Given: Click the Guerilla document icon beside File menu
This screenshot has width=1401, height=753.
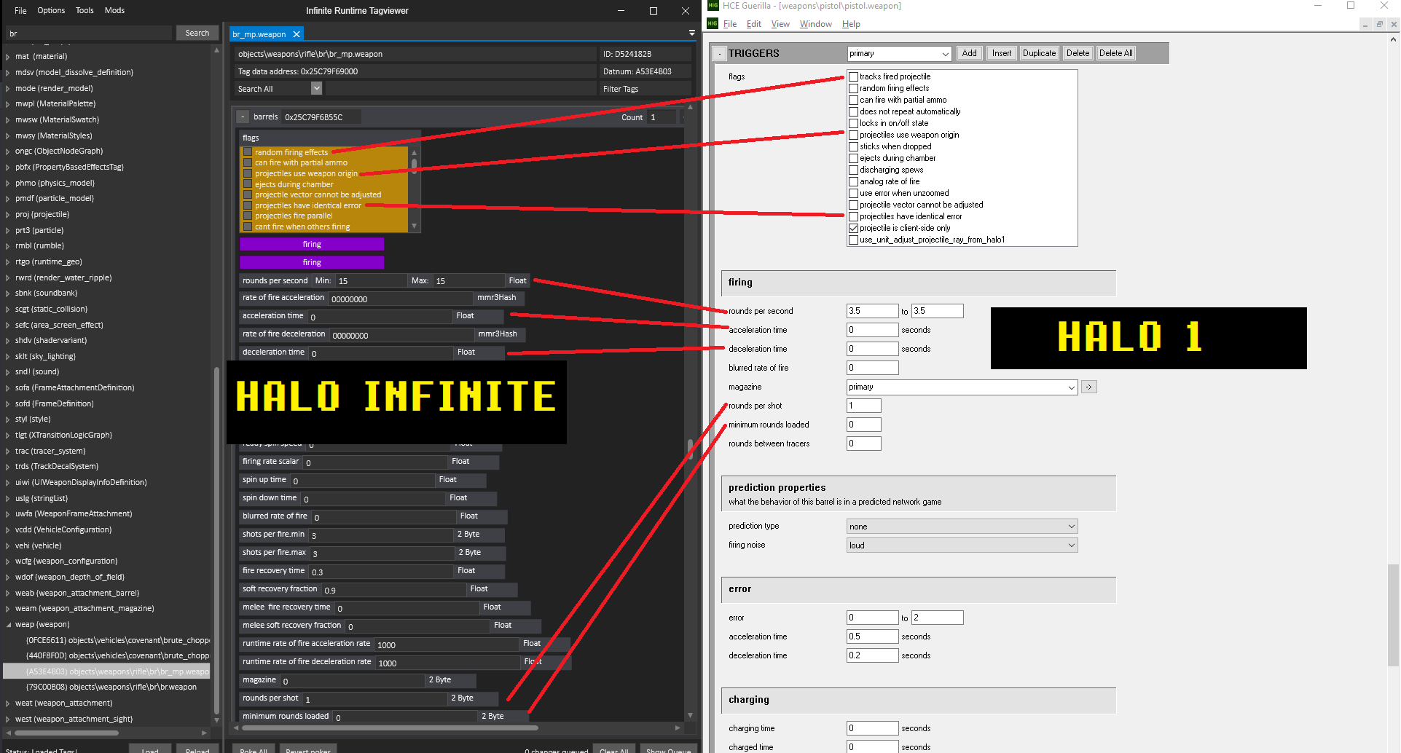Looking at the screenshot, I should pyautogui.click(x=713, y=24).
